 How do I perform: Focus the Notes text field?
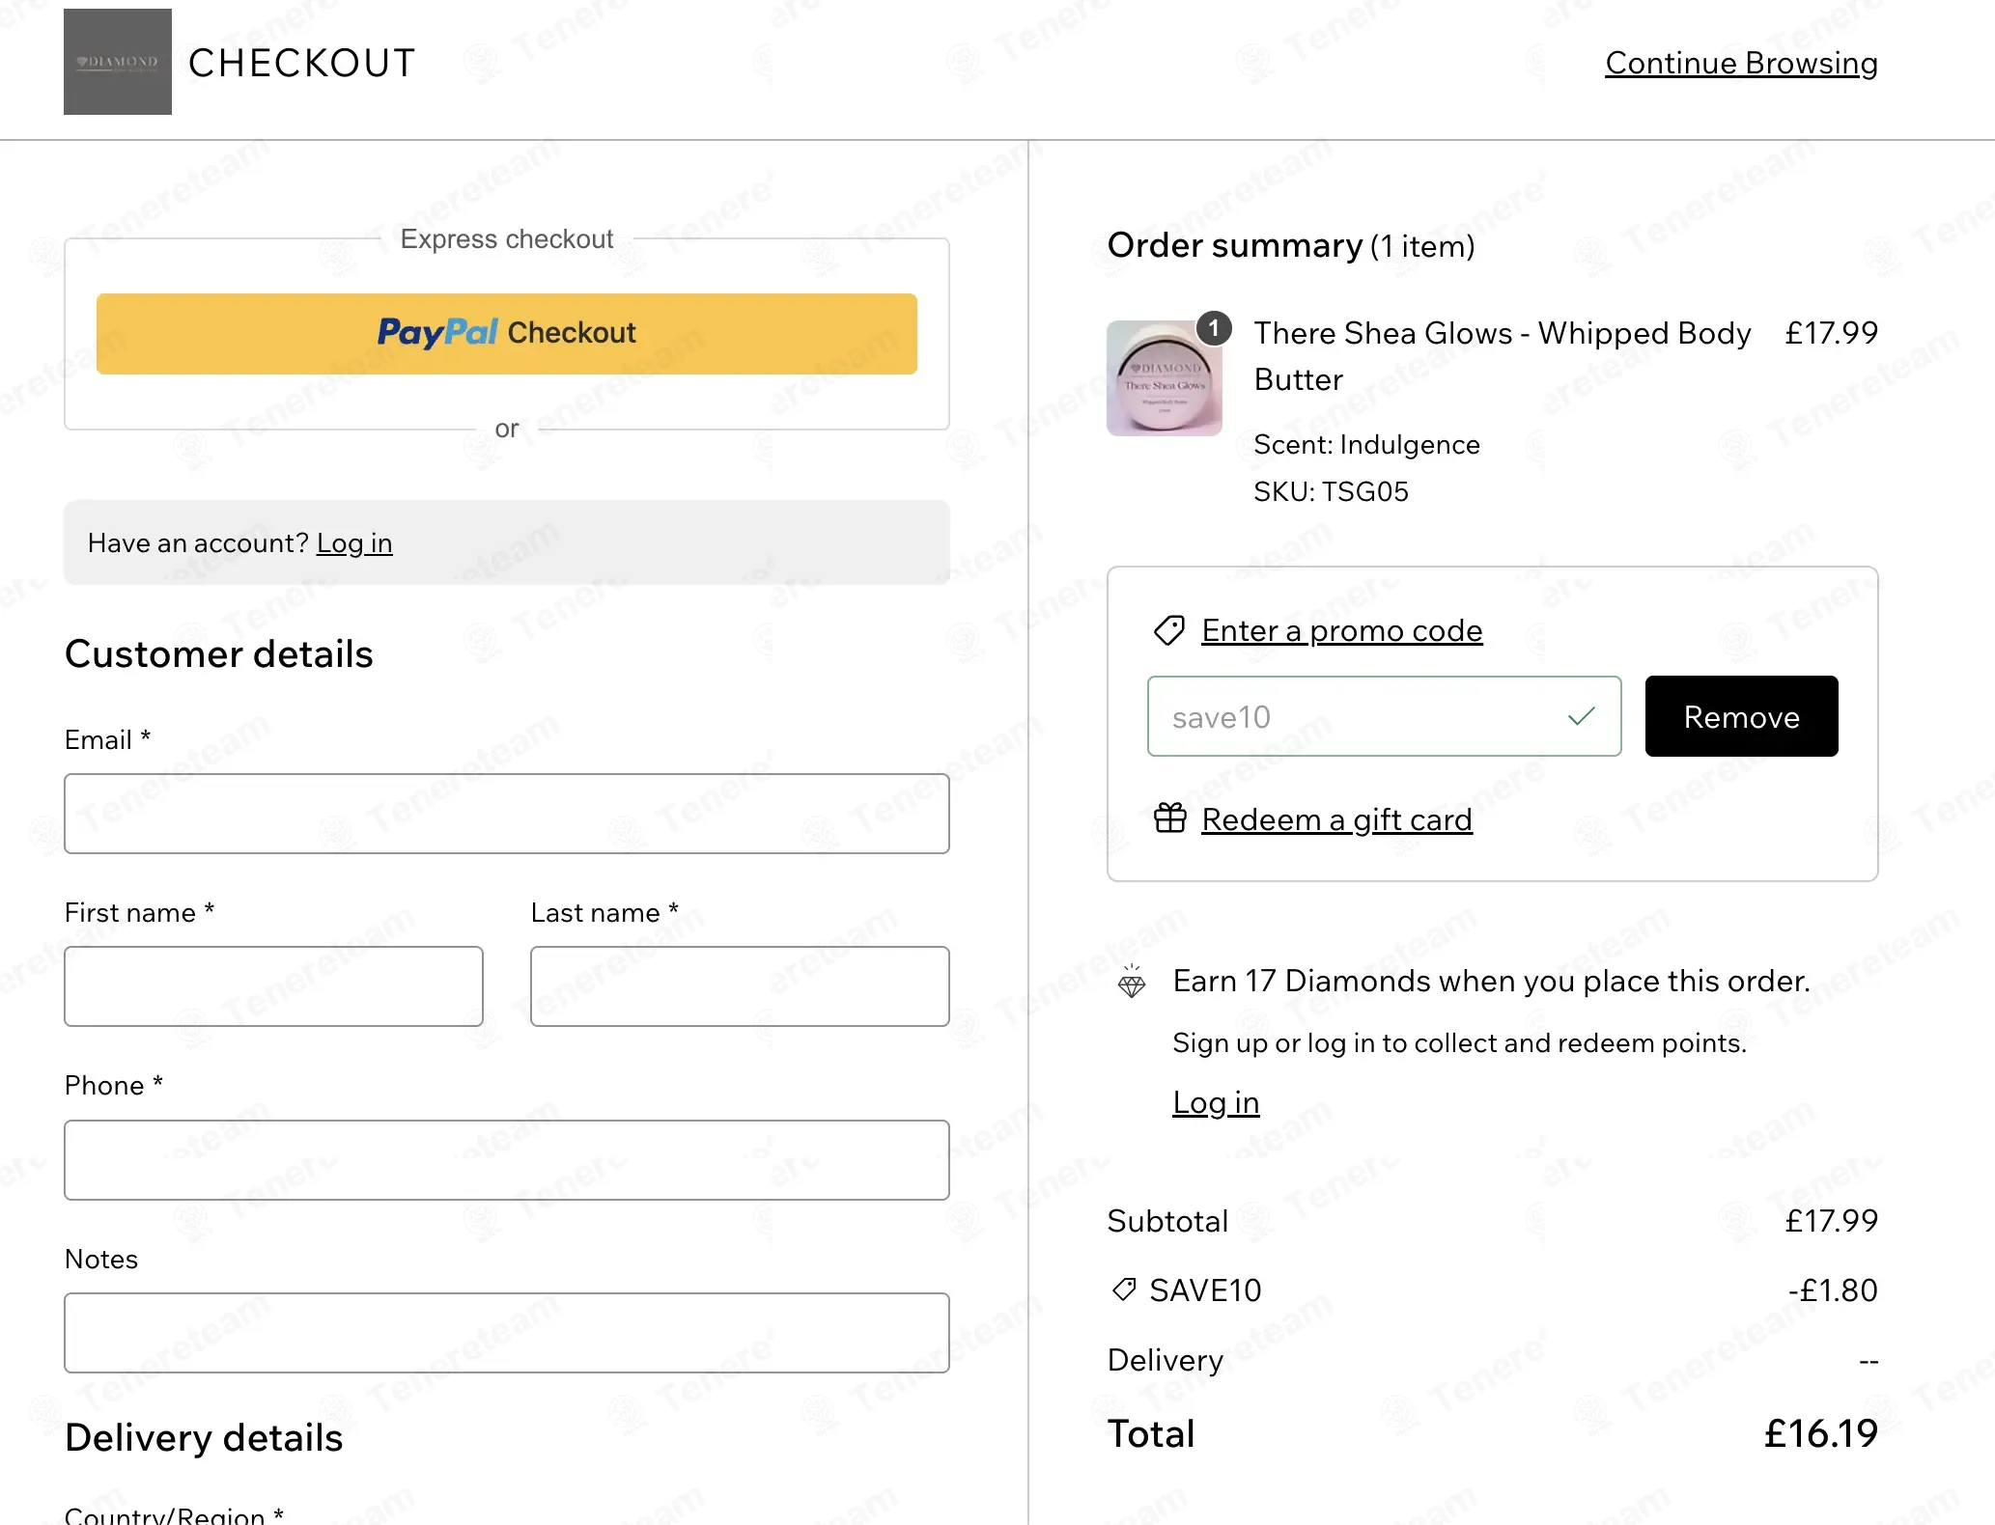[507, 1333]
